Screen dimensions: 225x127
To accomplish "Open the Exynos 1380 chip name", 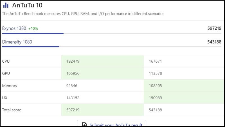I will point(14,28).
